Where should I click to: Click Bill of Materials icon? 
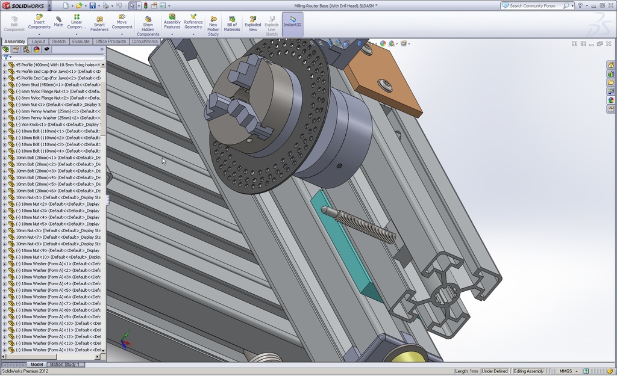pyautogui.click(x=232, y=23)
